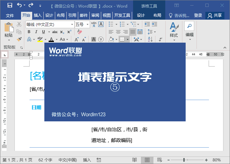
Task: Toggle show paragraph marks
Action: point(160,39)
